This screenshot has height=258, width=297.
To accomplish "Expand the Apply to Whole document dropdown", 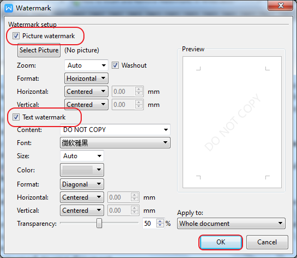I will pyautogui.click(x=231, y=224).
